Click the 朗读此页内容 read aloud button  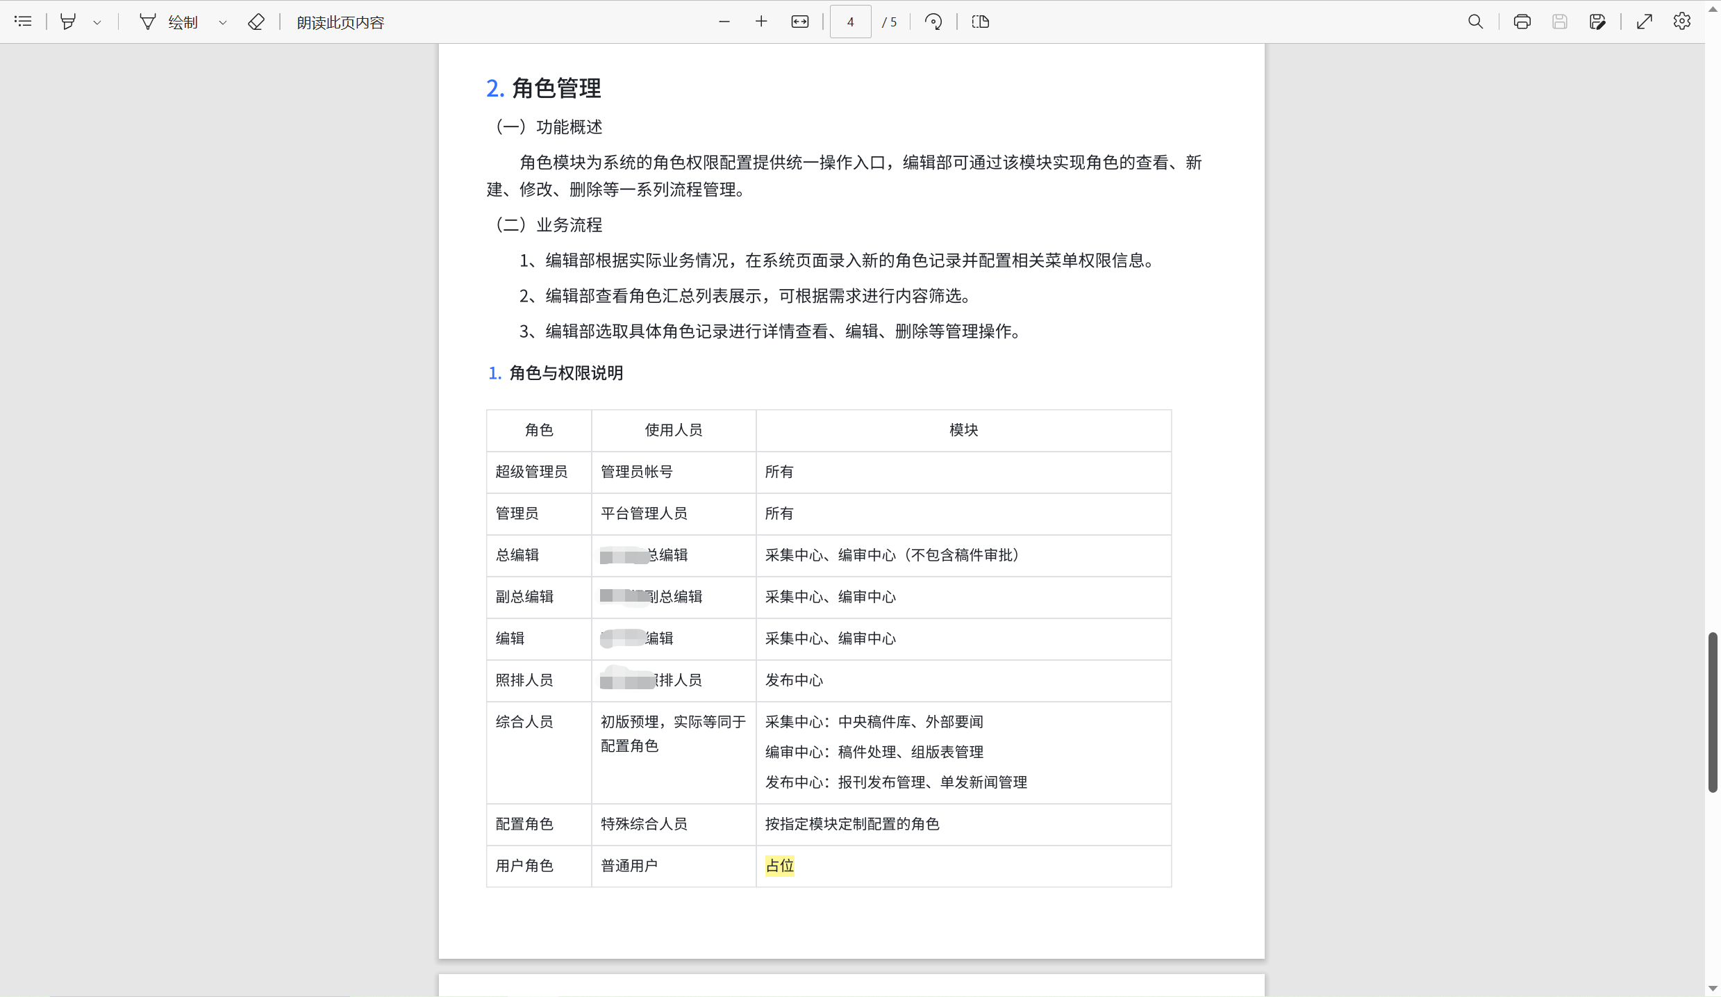340,22
